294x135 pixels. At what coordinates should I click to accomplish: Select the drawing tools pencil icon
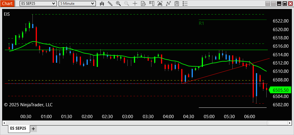tap(110, 3)
